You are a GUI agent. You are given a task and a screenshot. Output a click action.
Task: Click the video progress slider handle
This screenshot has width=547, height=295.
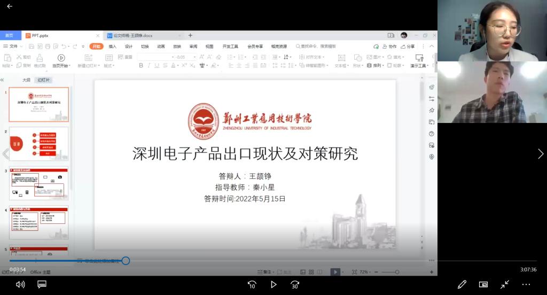[x=126, y=261]
